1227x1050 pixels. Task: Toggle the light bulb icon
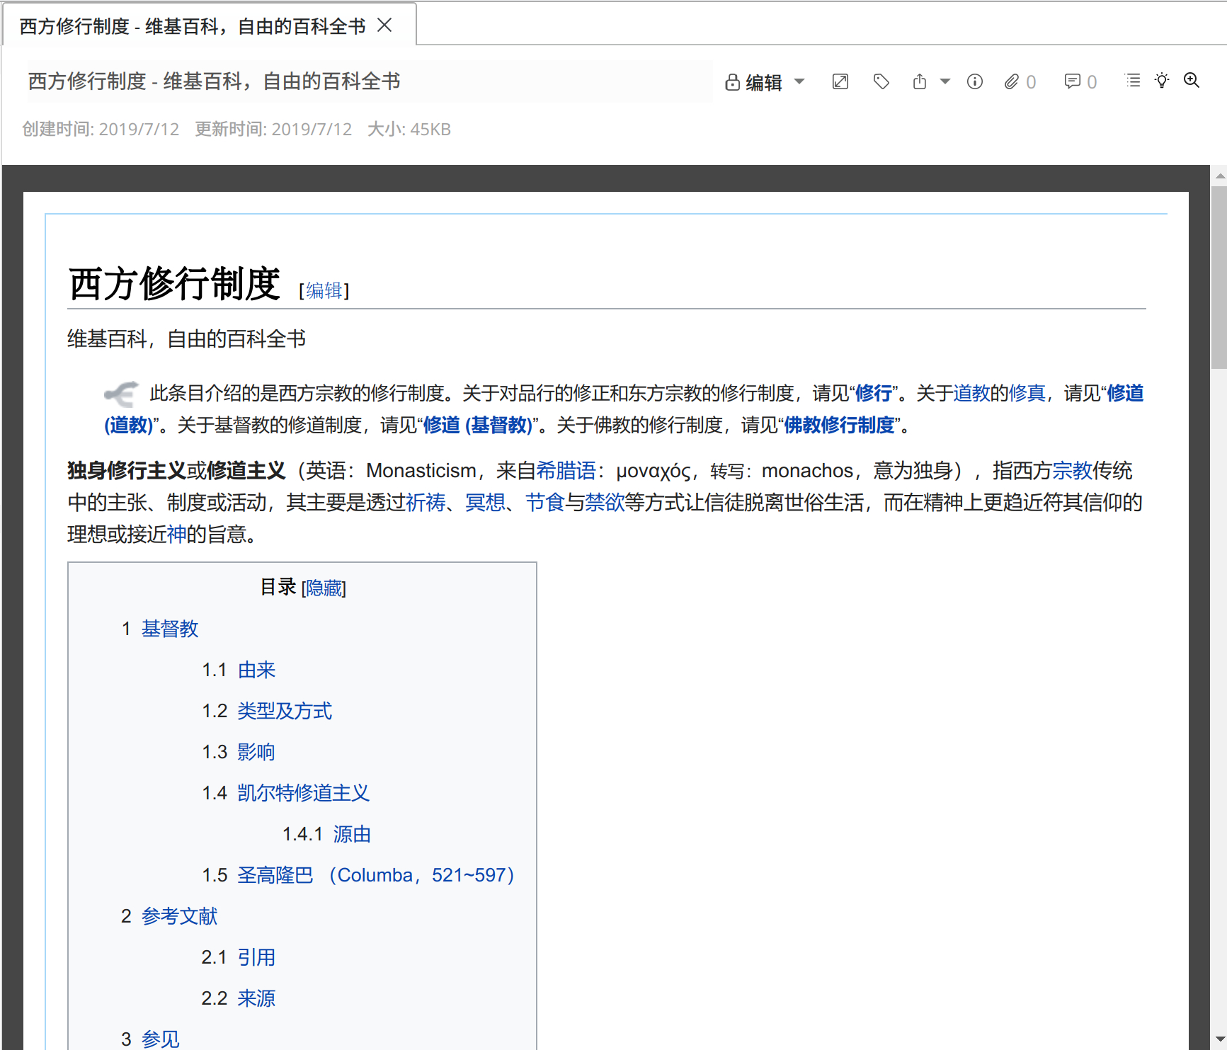coord(1162,81)
